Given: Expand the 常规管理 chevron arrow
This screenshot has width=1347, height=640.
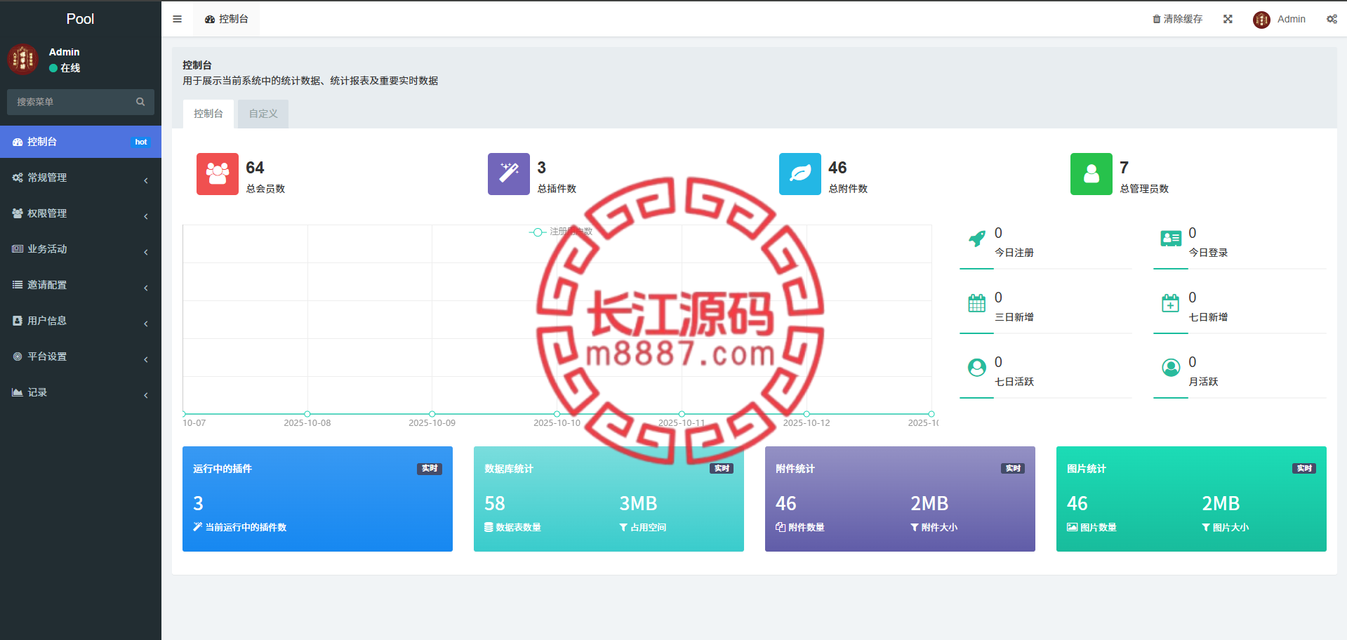Looking at the screenshot, I should click(146, 180).
